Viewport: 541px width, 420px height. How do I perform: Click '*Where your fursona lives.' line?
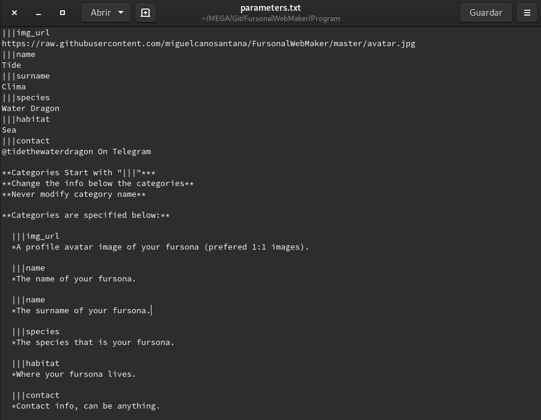point(74,374)
